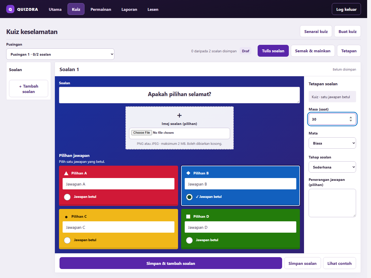371x278 pixels.
Task: Click the Quizora Q logo icon
Action: [x=10, y=9]
